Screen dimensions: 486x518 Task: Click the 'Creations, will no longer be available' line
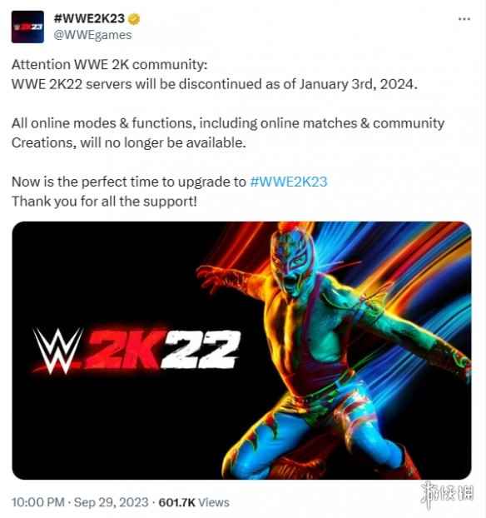pos(129,142)
